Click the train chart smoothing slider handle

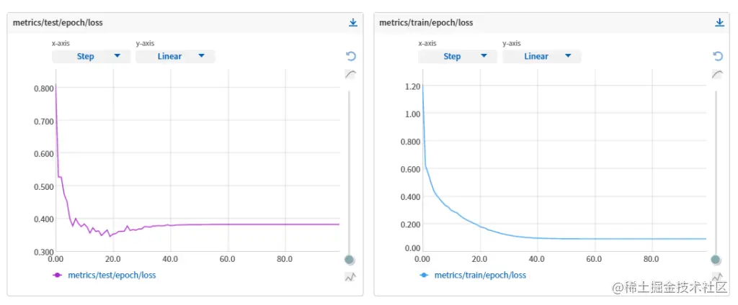[x=716, y=260]
